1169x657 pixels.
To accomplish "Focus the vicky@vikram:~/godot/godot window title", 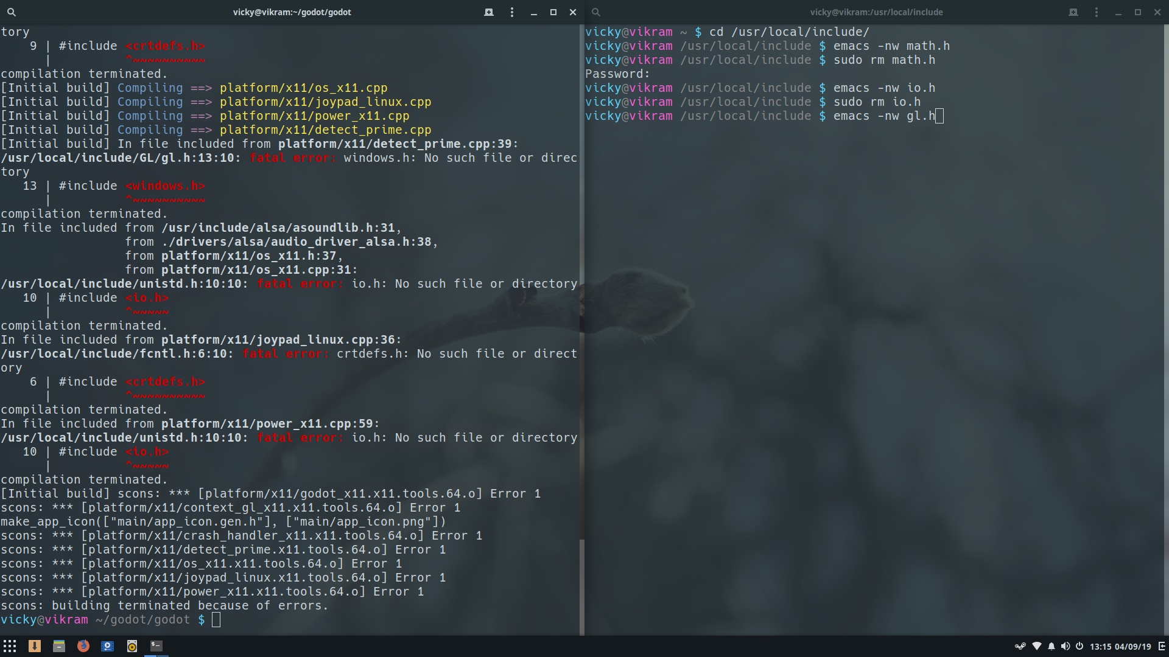I will [293, 12].
